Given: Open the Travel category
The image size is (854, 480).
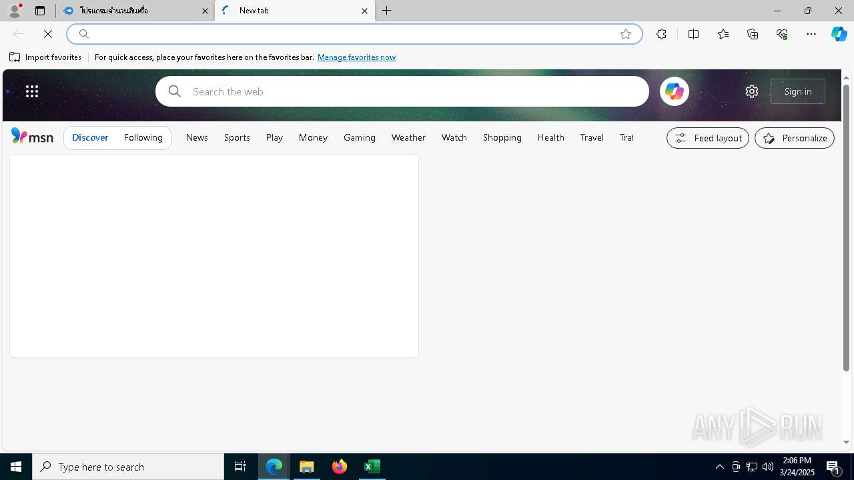Looking at the screenshot, I should (x=592, y=137).
